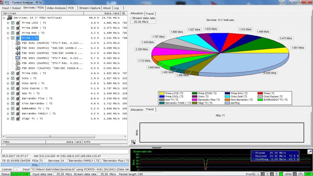Click the gear icon beside Prima COOL

[x=18, y=73]
